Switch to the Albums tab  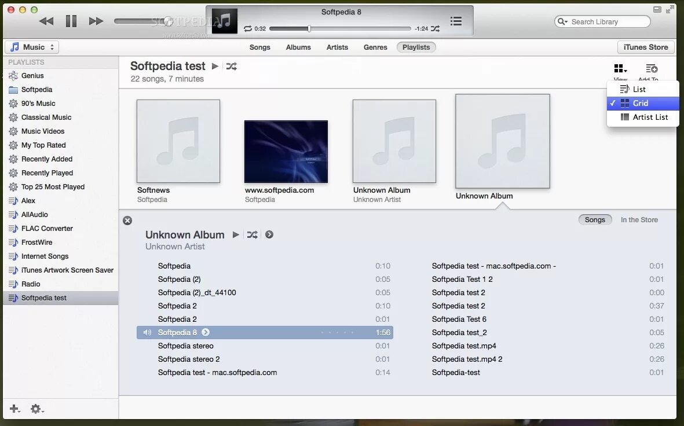(298, 47)
